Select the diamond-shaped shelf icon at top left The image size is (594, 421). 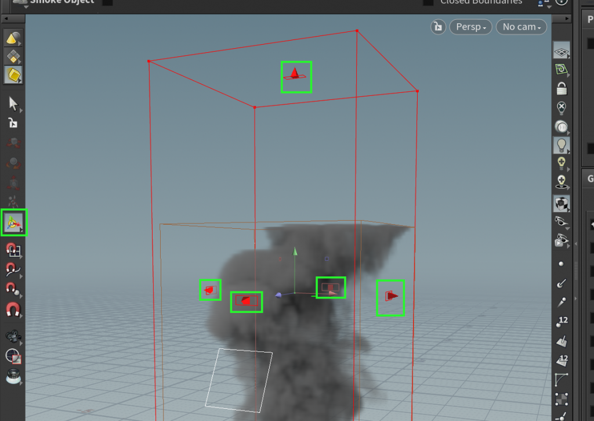[13, 57]
